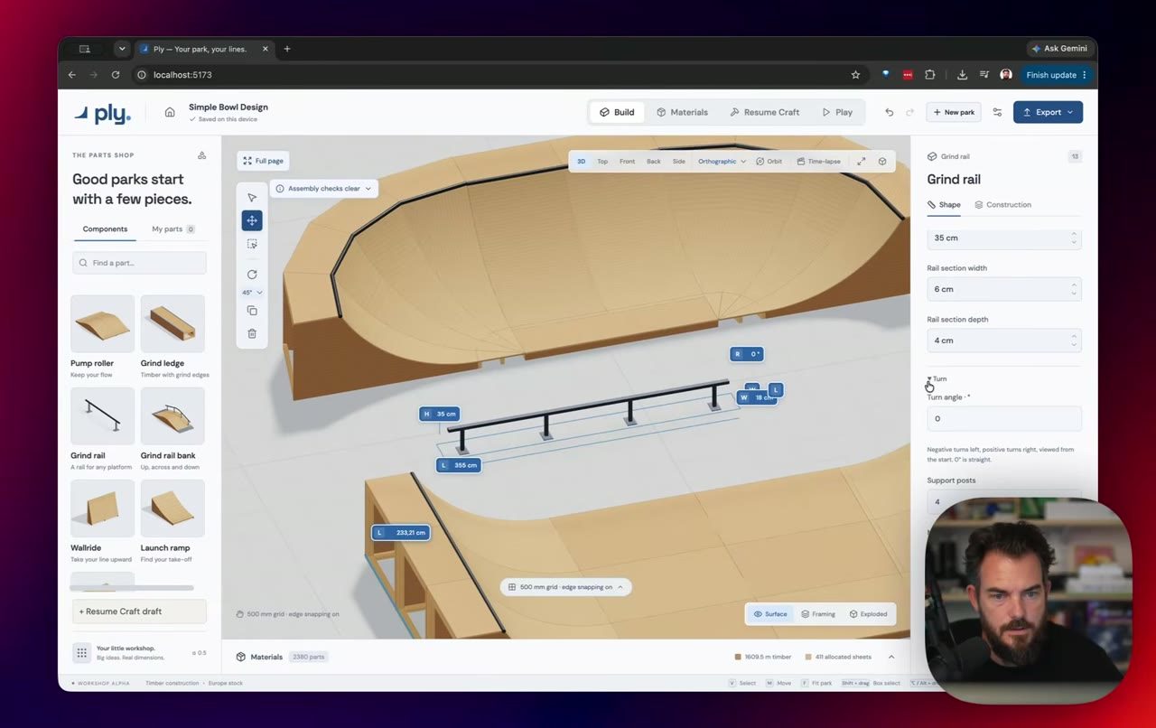The width and height of the screenshot is (1156, 728).
Task: Switch to Framing view mode
Action: pyautogui.click(x=817, y=614)
